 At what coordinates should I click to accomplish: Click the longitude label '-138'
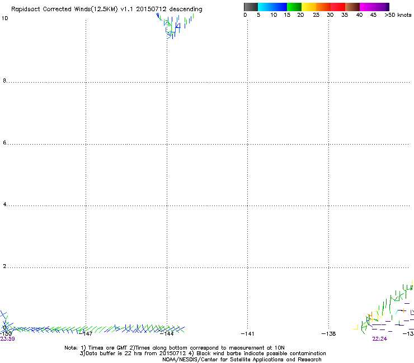tap(328, 334)
